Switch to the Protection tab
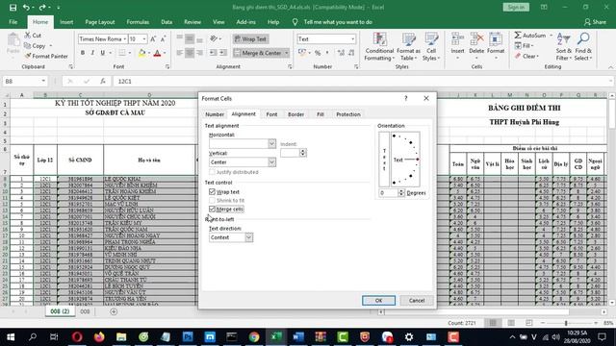616x346 pixels. [348, 114]
